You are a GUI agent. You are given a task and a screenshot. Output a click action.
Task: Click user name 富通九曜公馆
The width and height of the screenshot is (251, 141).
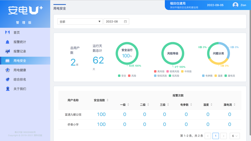pos(73,114)
